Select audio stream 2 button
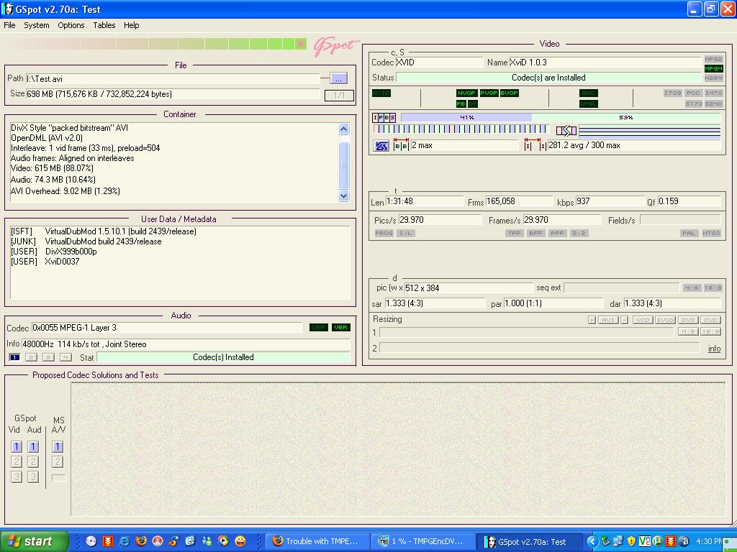 click(31, 358)
